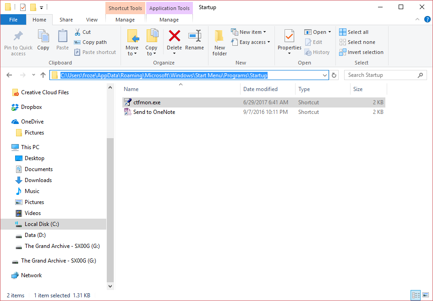This screenshot has height=301, width=433.
Task: Switch to Details view icon
Action: click(416, 295)
